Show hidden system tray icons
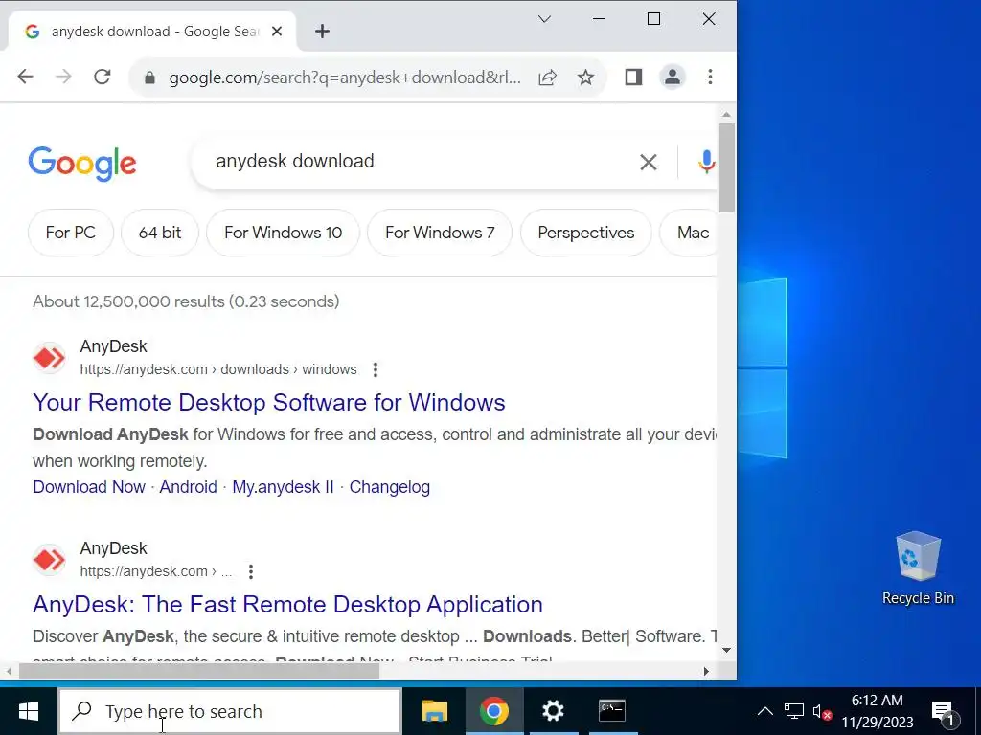The image size is (981, 735). click(x=765, y=711)
